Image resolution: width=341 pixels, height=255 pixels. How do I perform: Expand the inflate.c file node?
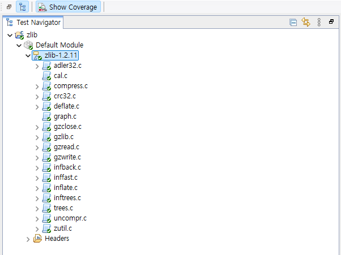pyautogui.click(x=37, y=189)
